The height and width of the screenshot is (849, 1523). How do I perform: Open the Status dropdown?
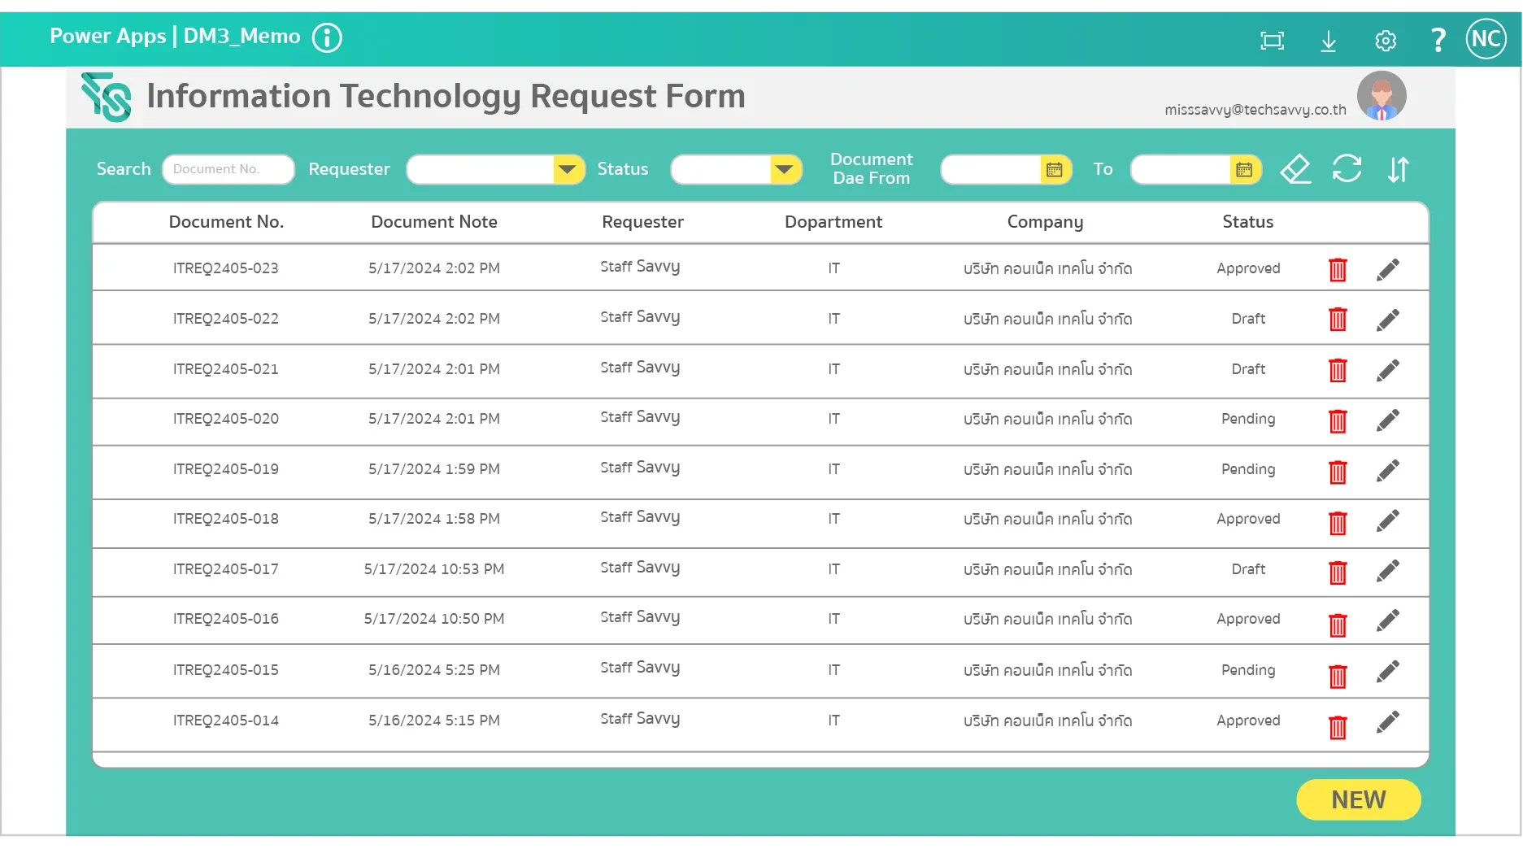click(736, 169)
